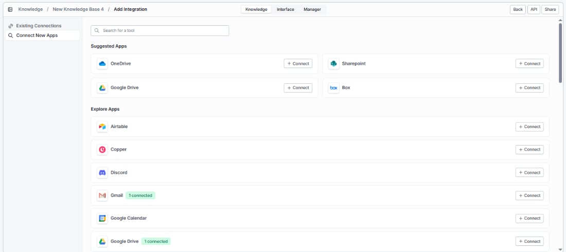
Task: Click the OneDrive app name
Action: (x=120, y=64)
